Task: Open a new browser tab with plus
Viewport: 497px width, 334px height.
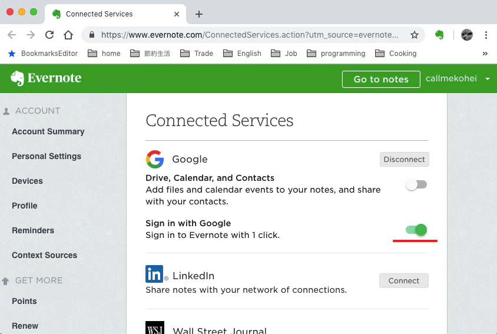Action: tap(198, 14)
